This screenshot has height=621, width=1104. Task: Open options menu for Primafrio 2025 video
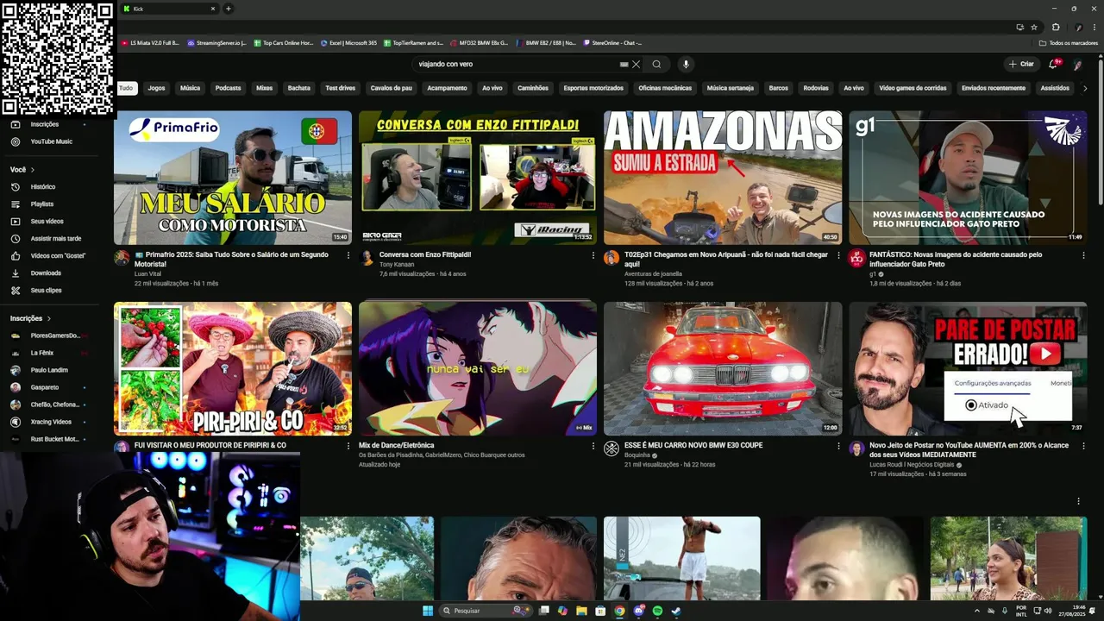tap(348, 255)
